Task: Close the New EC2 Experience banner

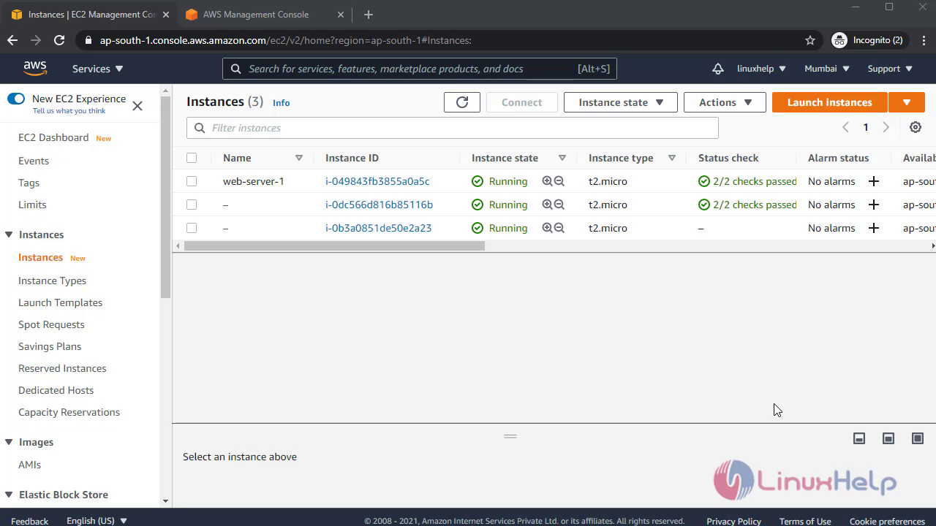Action: coord(137,106)
